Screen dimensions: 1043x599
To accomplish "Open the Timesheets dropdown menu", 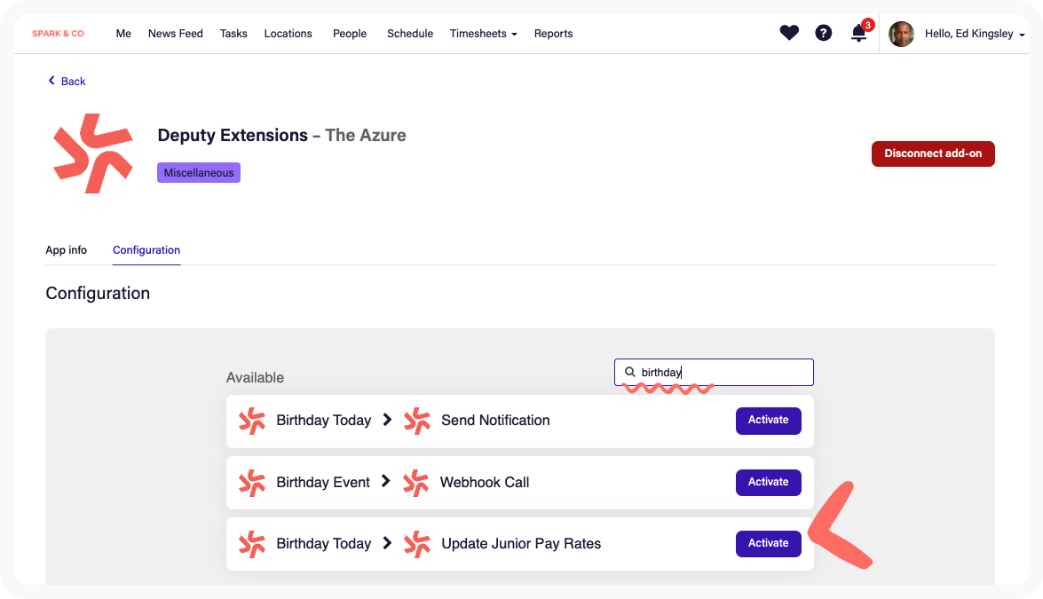I will tap(483, 33).
